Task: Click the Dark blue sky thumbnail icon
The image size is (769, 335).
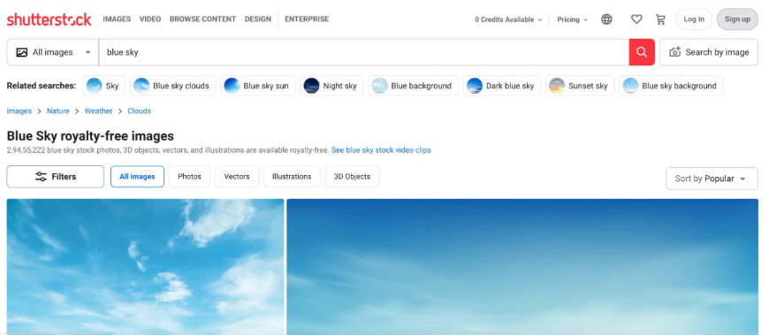Action: (x=475, y=86)
